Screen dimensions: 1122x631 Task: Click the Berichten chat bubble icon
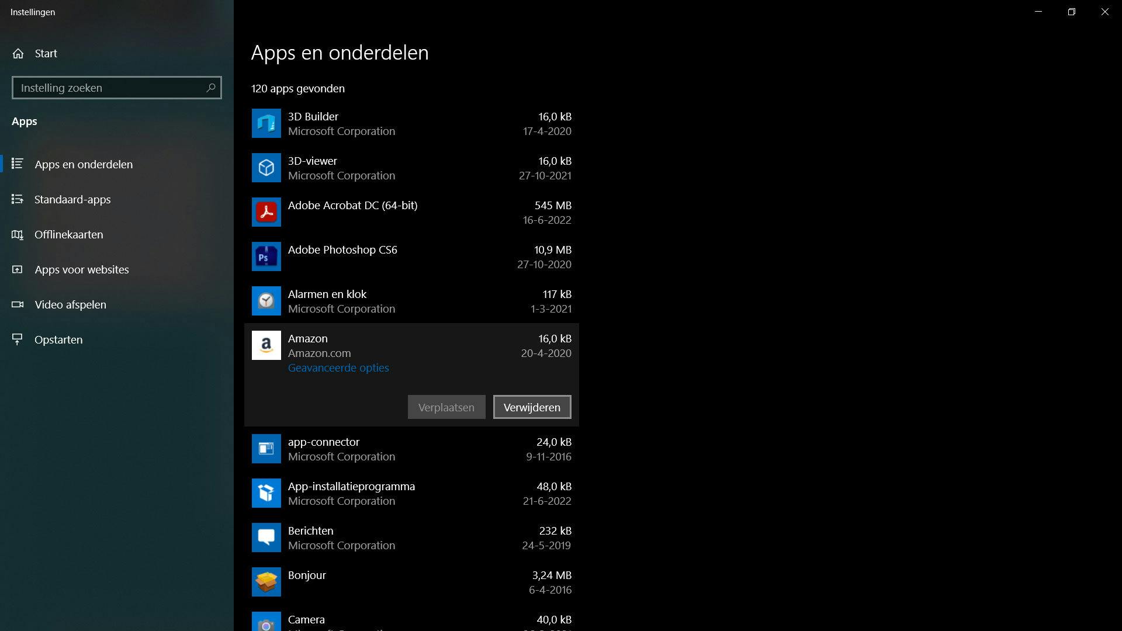(266, 538)
